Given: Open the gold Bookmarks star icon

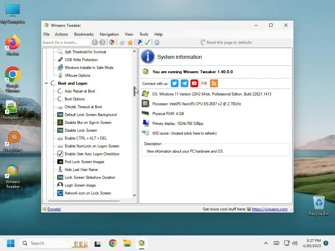Looking at the screenshot, I should [130, 43].
